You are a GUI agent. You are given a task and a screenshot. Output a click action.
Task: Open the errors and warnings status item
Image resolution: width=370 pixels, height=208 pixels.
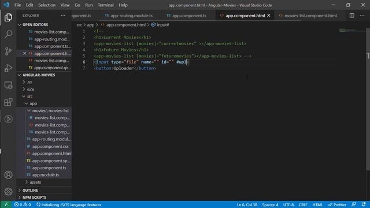(x=23, y=205)
